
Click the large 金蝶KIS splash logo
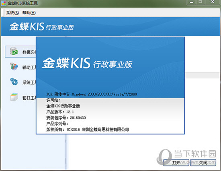click(x=87, y=63)
